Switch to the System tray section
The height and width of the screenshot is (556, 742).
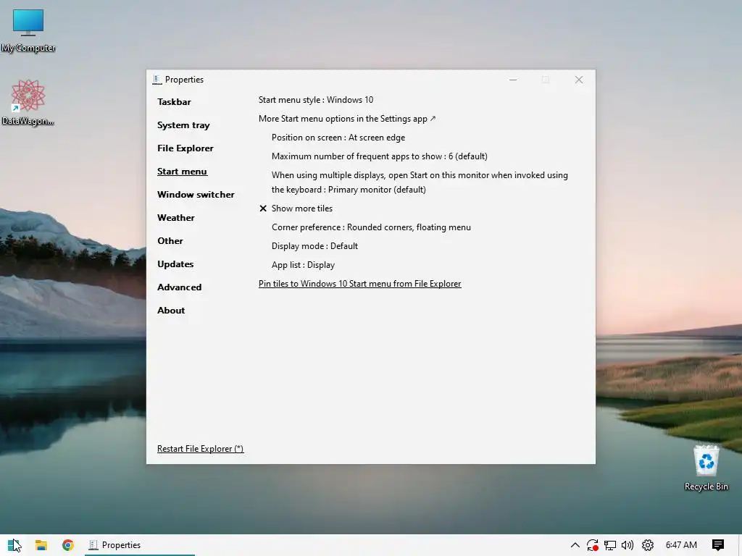coord(183,125)
